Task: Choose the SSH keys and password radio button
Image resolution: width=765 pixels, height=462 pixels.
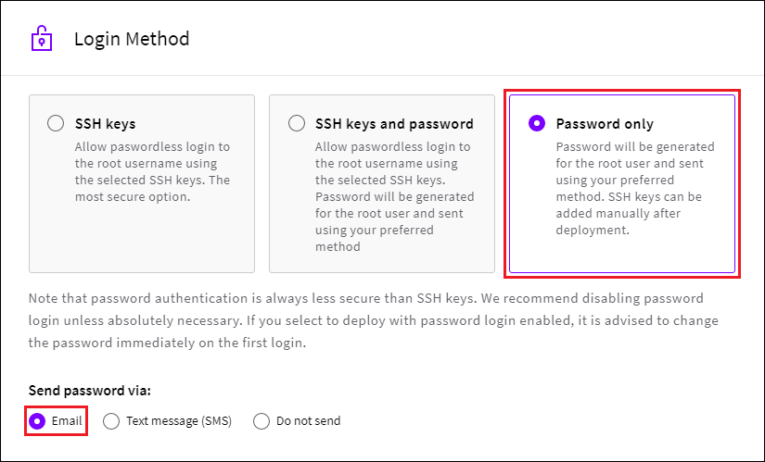Action: point(297,124)
